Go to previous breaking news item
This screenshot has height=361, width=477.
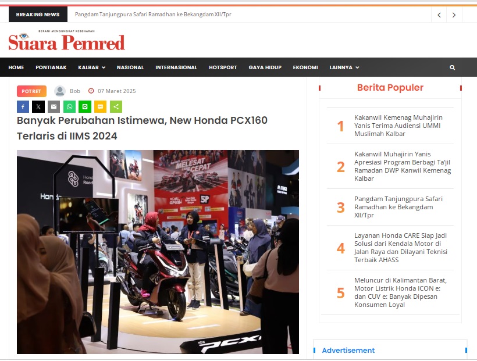coord(439,15)
